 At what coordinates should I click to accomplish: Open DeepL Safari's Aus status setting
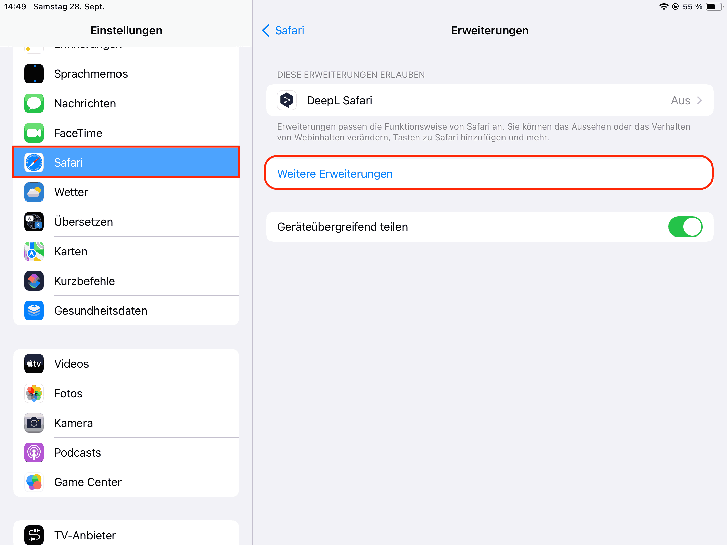(680, 100)
